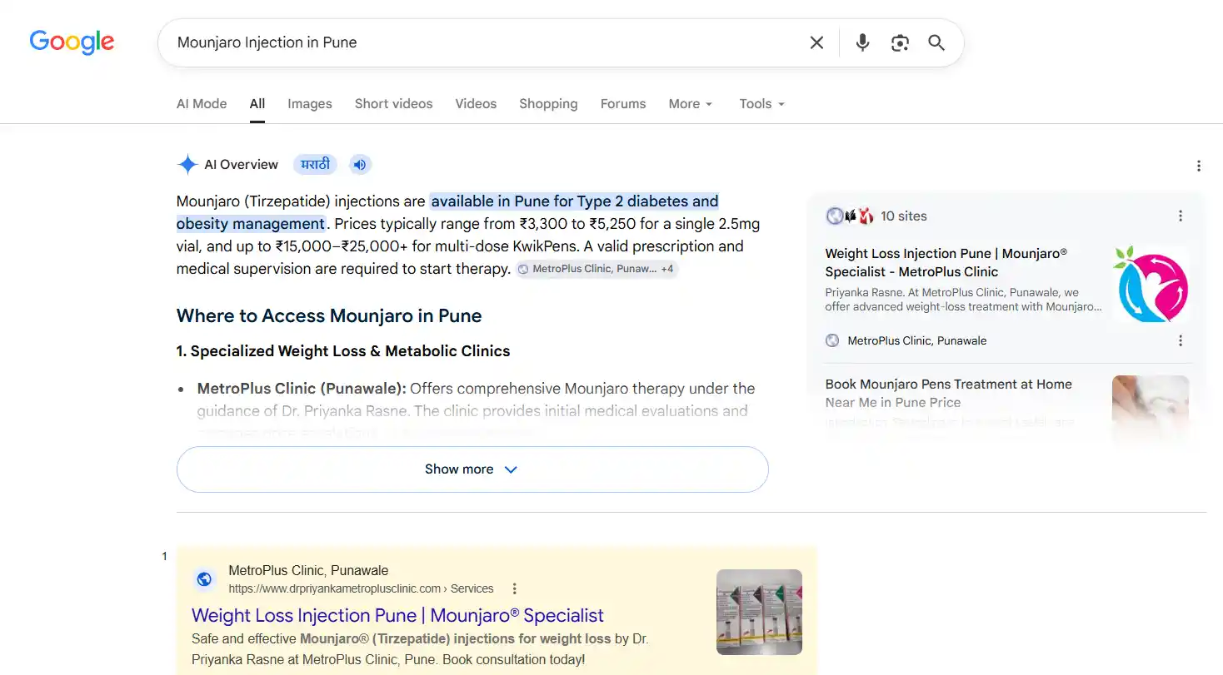Open Google Lens image search icon
Screen dimensions: 1223x675
click(x=900, y=42)
